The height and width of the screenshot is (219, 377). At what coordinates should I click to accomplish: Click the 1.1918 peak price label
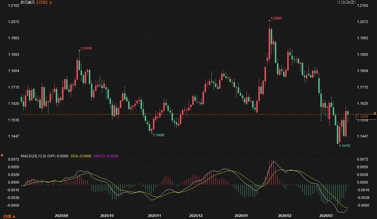[x=86, y=48]
